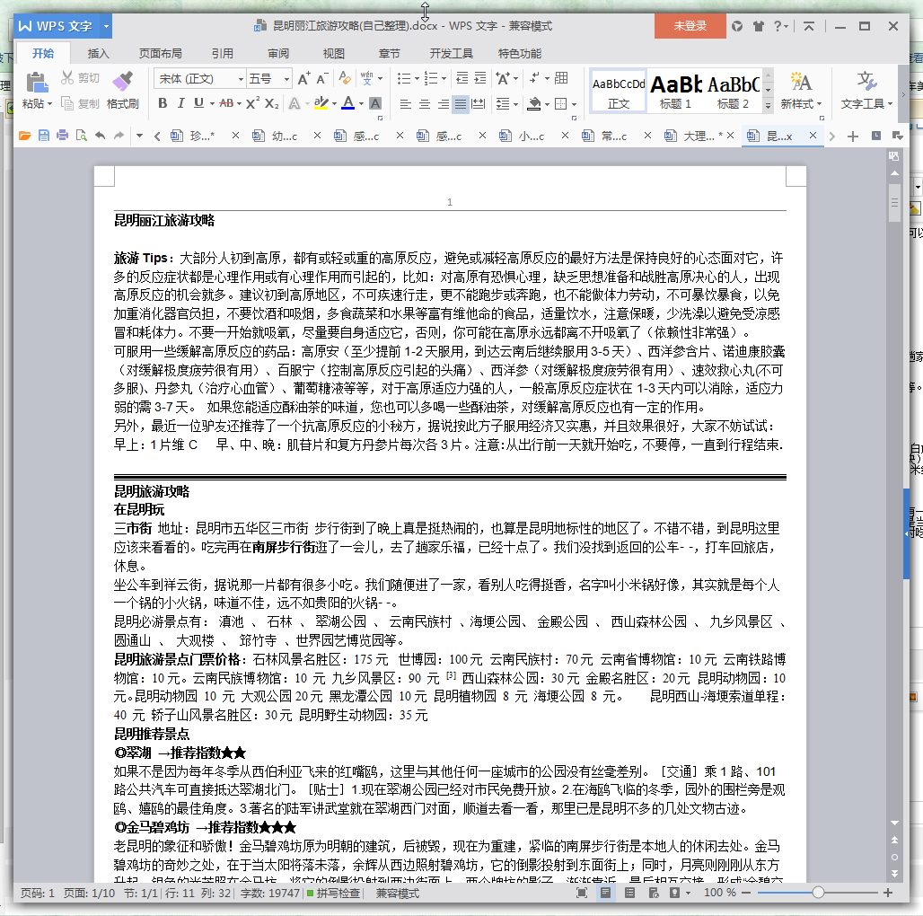Toggle justified paragraph alignment
The height and width of the screenshot is (916, 923).
[461, 104]
